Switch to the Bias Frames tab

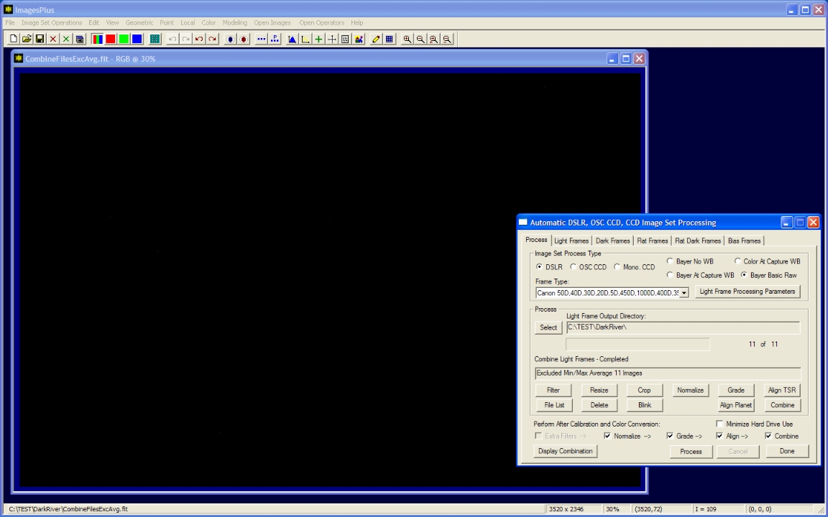coord(744,241)
